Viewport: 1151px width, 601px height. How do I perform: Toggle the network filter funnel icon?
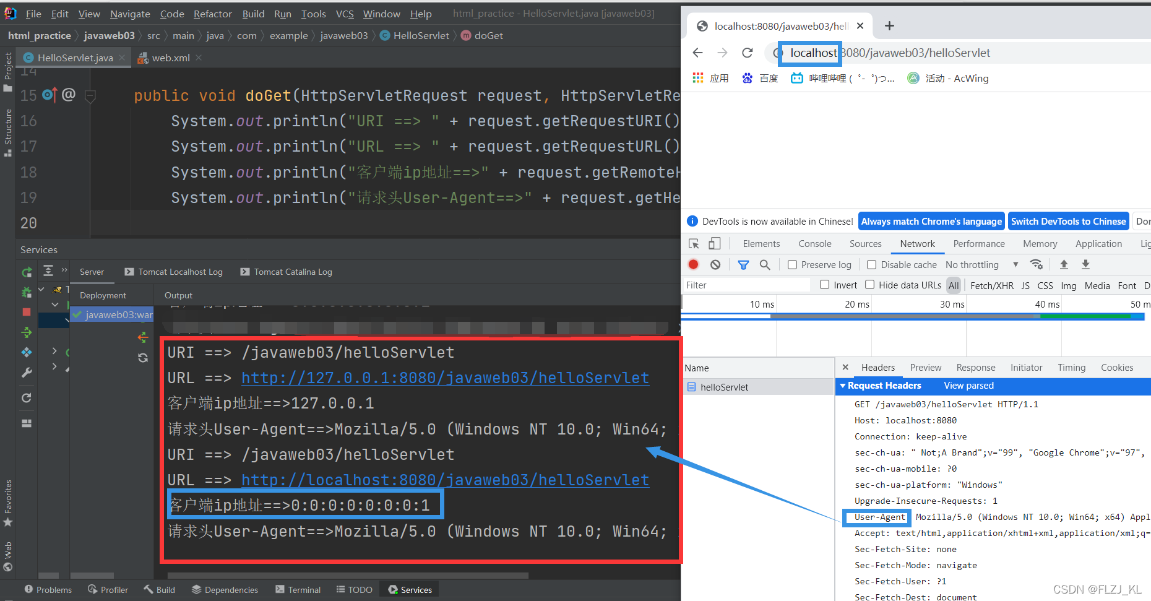click(x=743, y=265)
